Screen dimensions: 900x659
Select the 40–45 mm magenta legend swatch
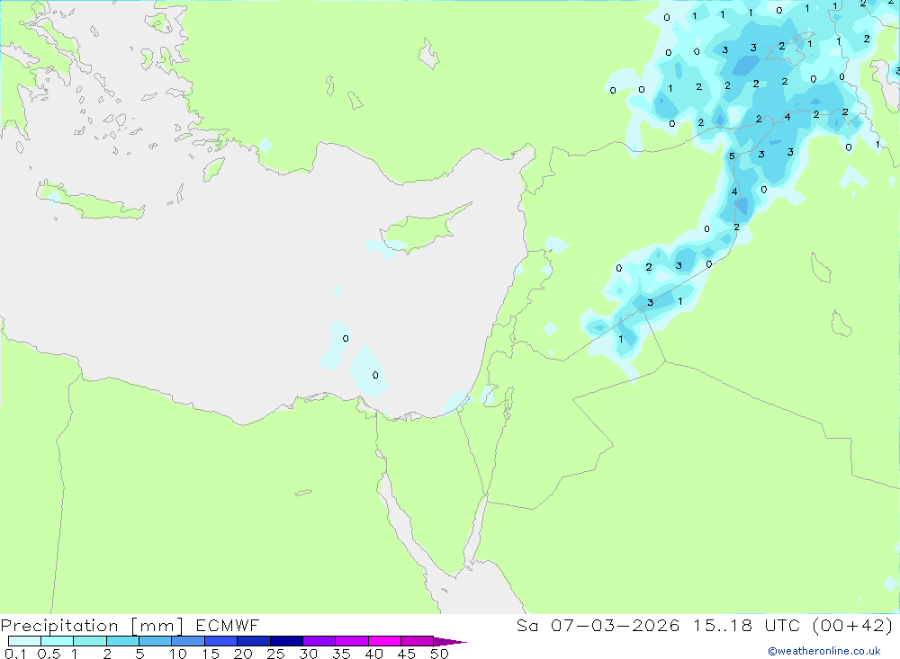click(x=384, y=641)
